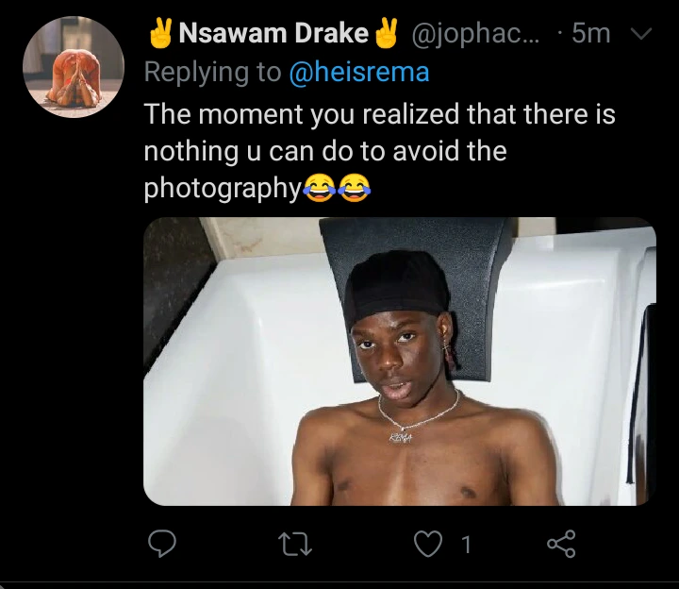
Task: Open the @jophac... username handle
Action: pyautogui.click(x=475, y=34)
